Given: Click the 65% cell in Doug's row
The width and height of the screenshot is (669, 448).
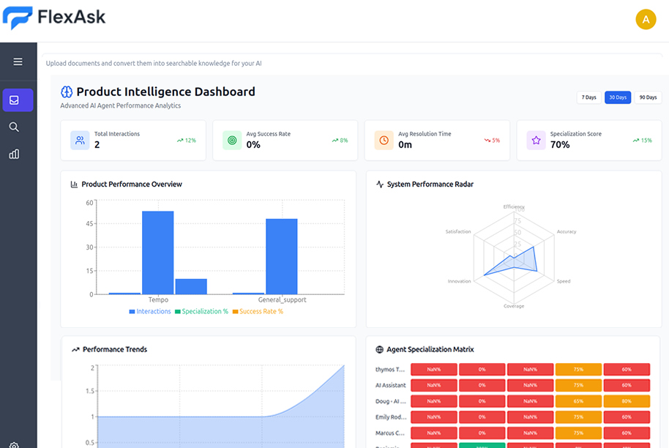Looking at the screenshot, I should tap(578, 401).
